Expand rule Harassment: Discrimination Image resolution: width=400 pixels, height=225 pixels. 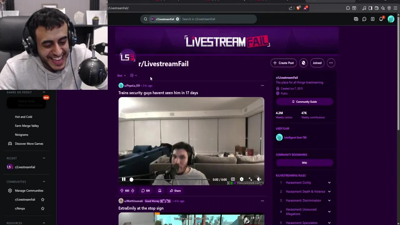coord(329,201)
